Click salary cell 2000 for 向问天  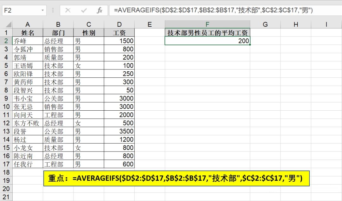[119, 115]
